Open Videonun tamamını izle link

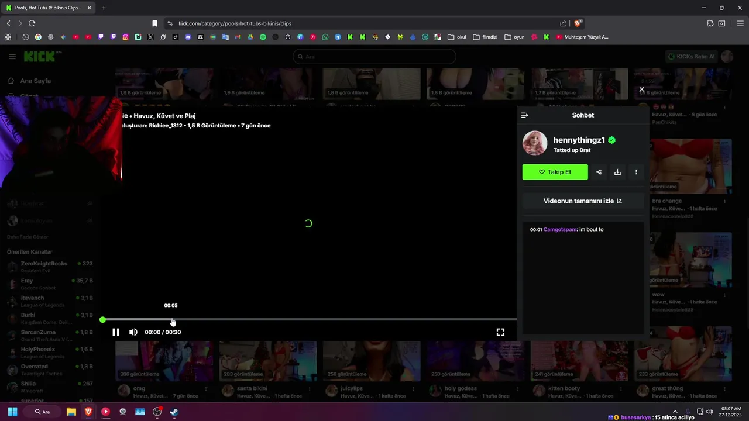(583, 201)
